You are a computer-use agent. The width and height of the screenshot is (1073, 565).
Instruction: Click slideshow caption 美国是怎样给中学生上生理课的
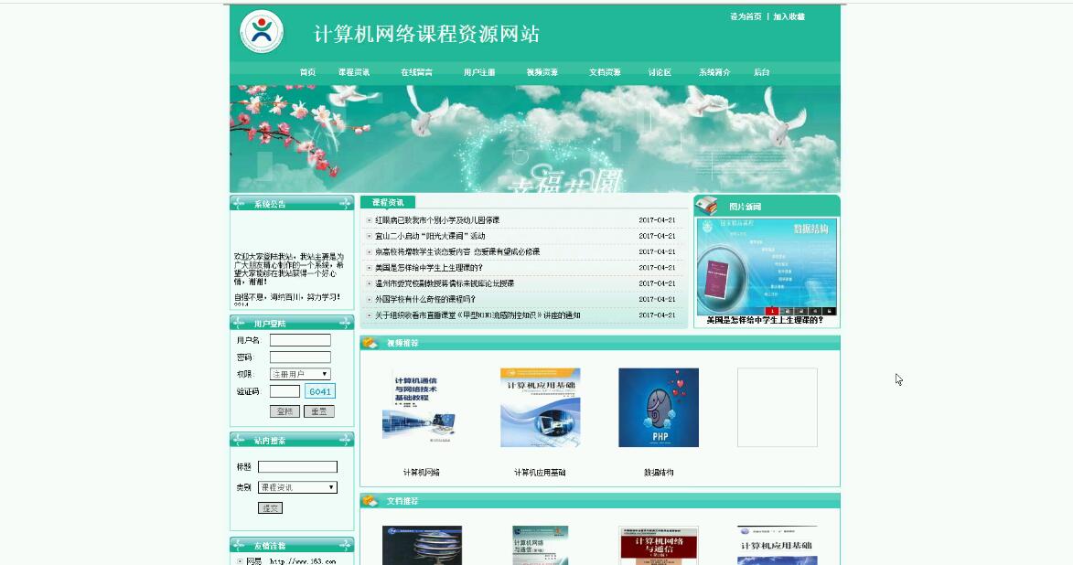(765, 320)
